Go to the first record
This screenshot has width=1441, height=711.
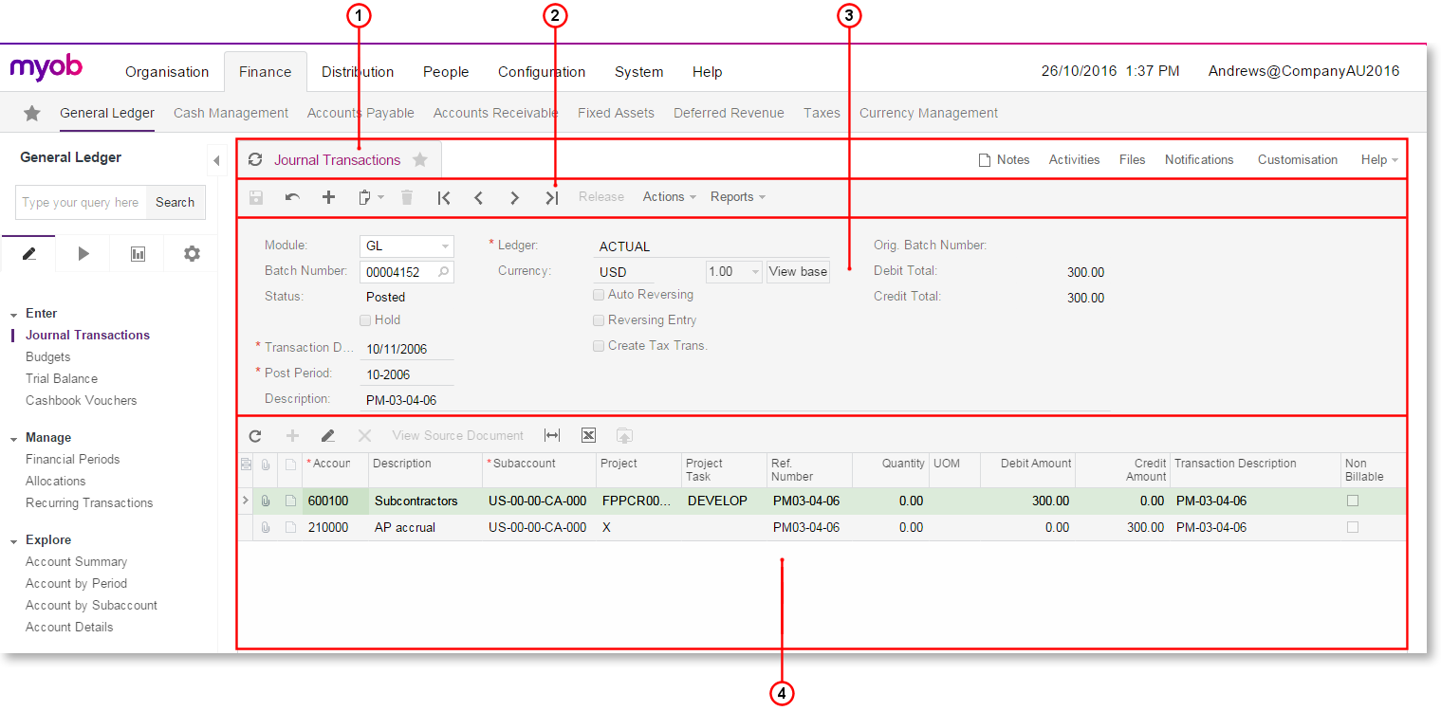(443, 197)
